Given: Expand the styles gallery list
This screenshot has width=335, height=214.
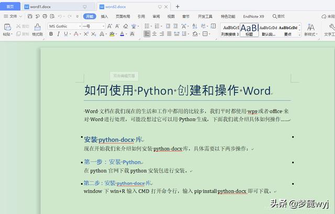Looking at the screenshot, I should coord(299,35).
